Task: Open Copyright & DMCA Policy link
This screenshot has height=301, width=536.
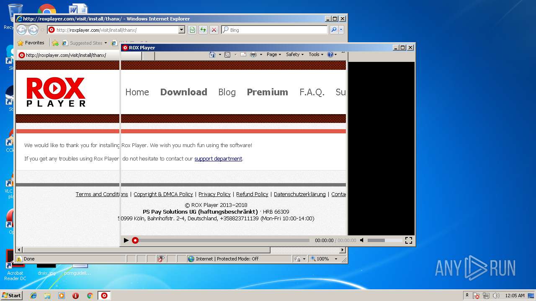Action: [163, 194]
